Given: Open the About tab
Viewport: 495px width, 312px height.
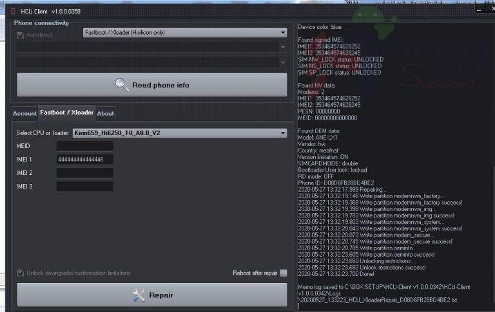Looking at the screenshot, I should (106, 113).
